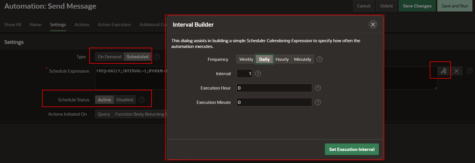Open the Action Execution tab
Image resolution: width=475 pixels, height=163 pixels.
pyautogui.click(x=114, y=25)
